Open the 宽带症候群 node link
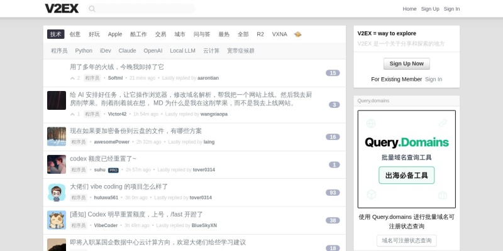The image size is (503, 251). [x=241, y=51]
